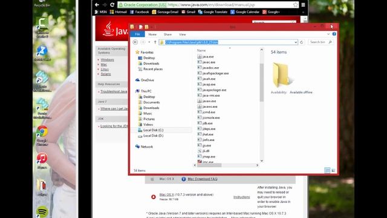
Task: Click the Name column header
Action: click(201, 50)
